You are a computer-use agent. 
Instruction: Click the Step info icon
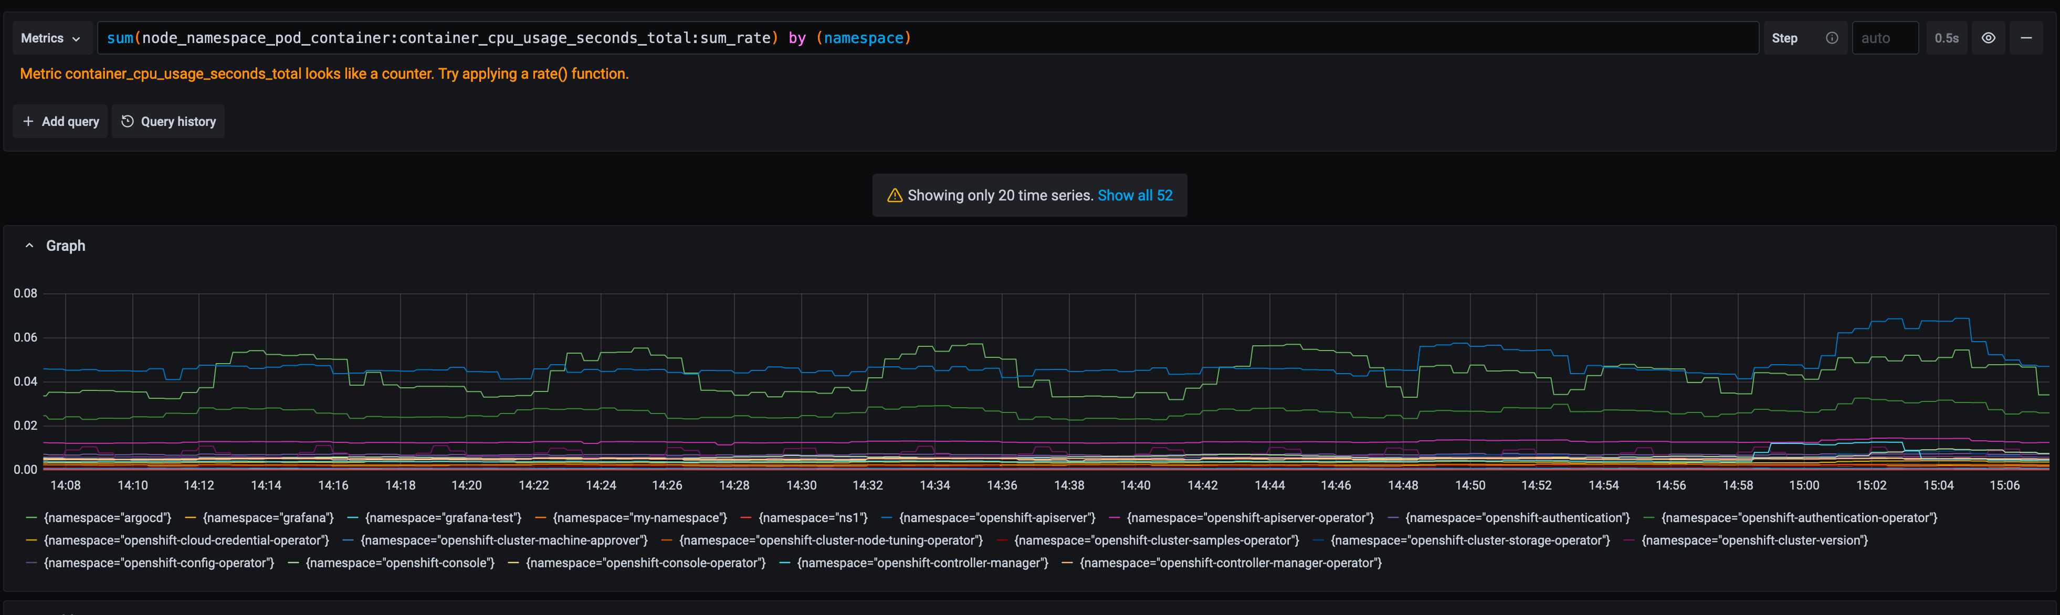[x=1831, y=38]
